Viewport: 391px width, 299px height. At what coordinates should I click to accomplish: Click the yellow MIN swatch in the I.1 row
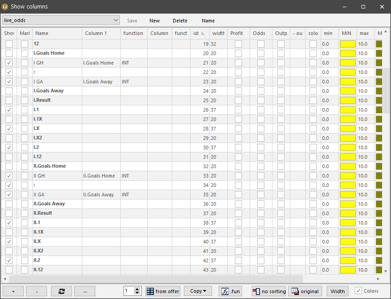tap(347, 109)
